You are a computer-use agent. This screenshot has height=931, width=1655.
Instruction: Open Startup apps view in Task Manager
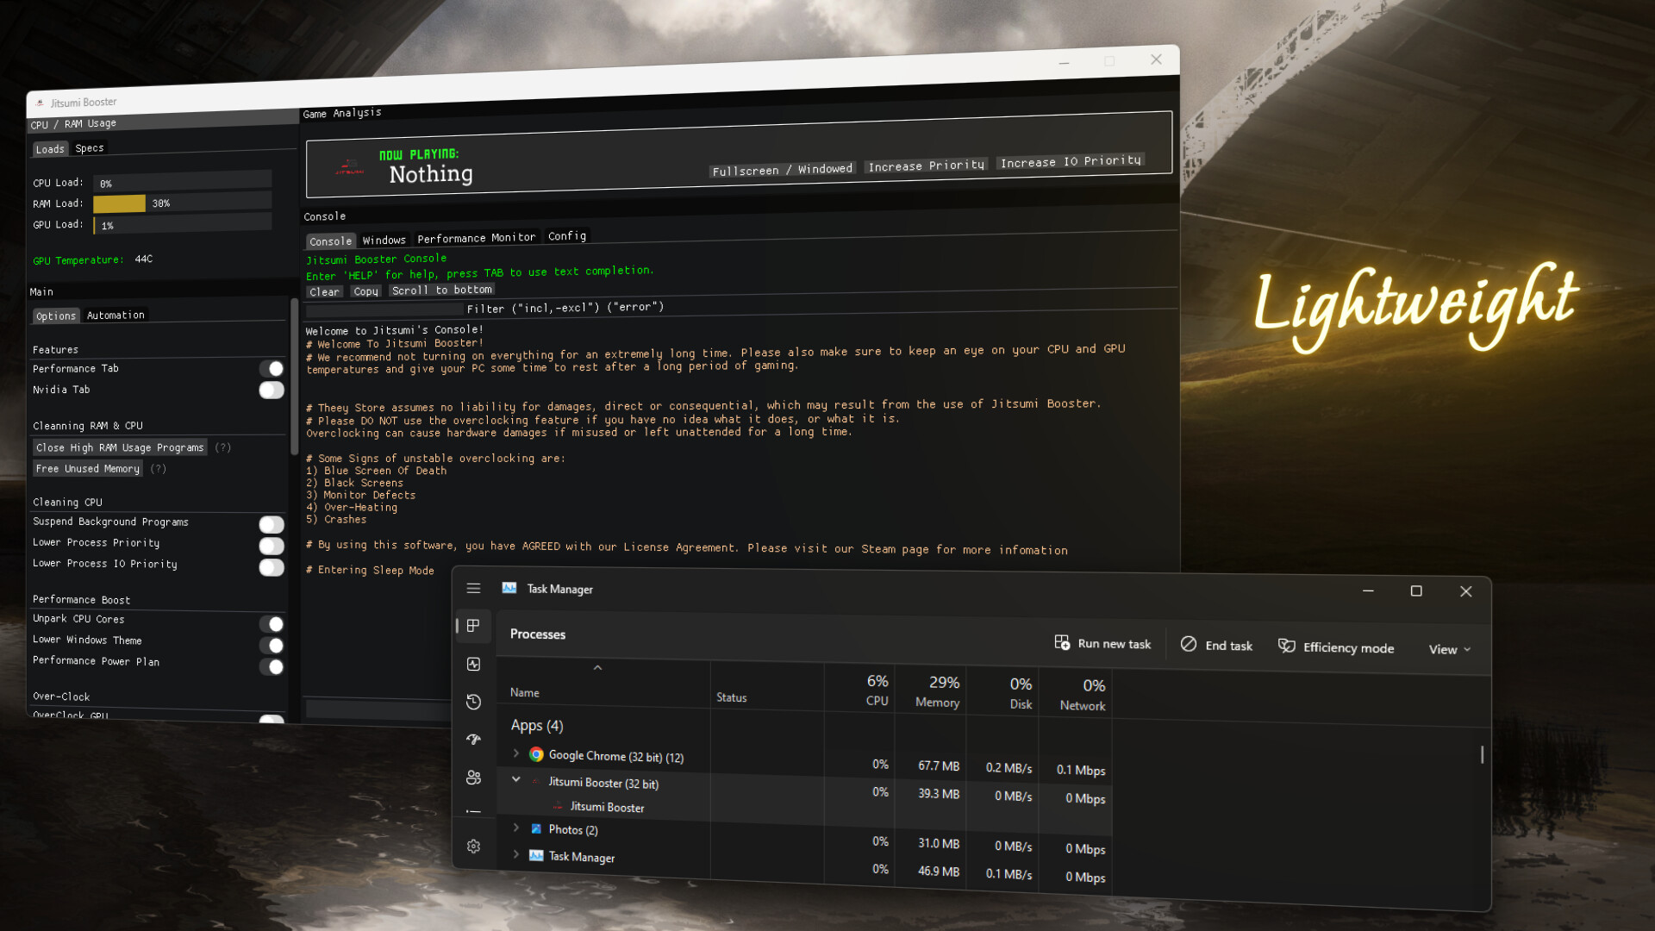[x=473, y=740]
